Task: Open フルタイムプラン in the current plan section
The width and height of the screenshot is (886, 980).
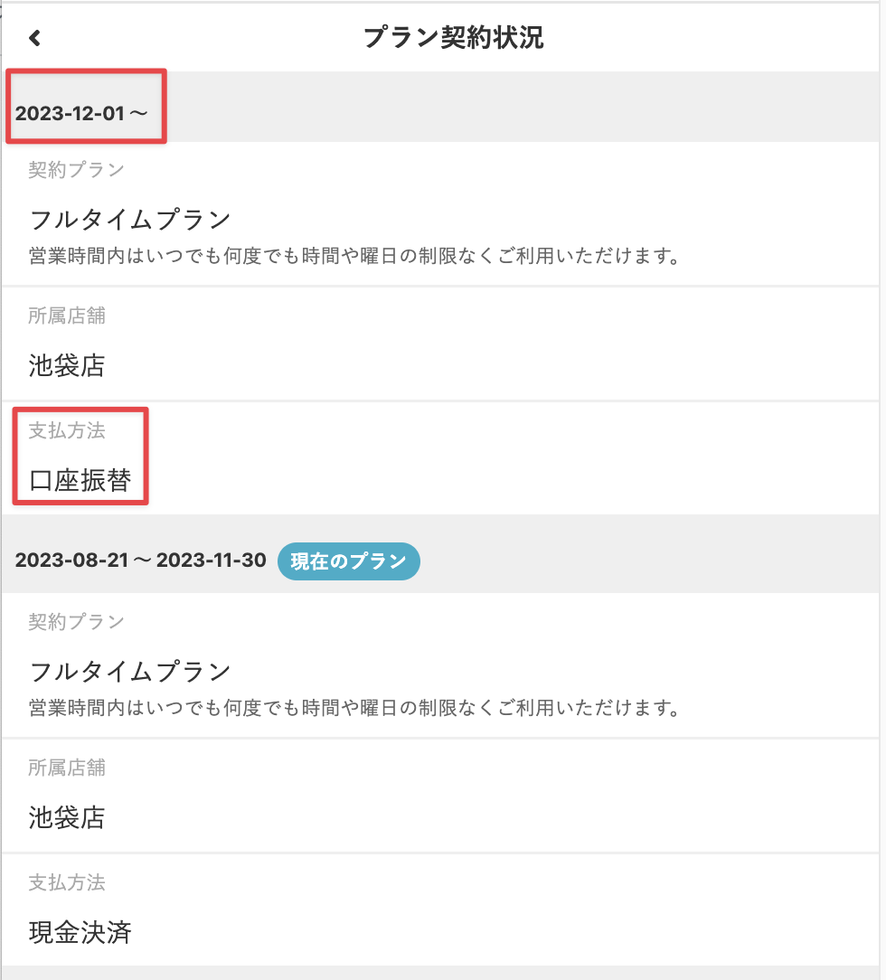Action: [x=130, y=672]
